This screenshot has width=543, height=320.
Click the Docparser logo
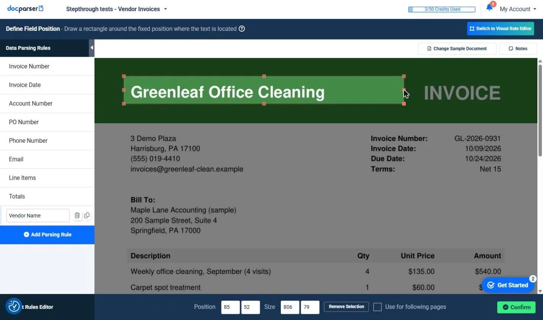tap(25, 9)
